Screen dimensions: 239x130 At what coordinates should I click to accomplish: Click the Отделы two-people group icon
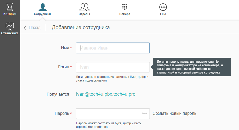(84, 7)
